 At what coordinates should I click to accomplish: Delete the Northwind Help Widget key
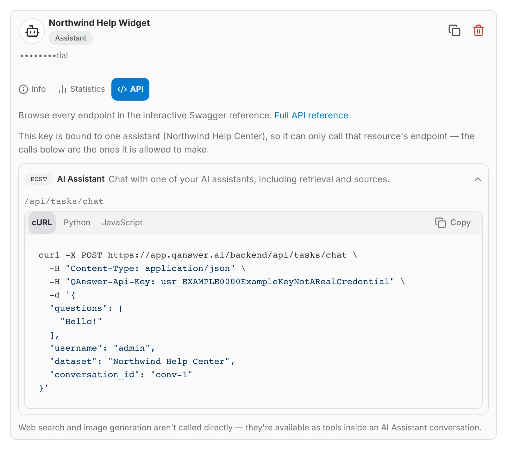478,30
